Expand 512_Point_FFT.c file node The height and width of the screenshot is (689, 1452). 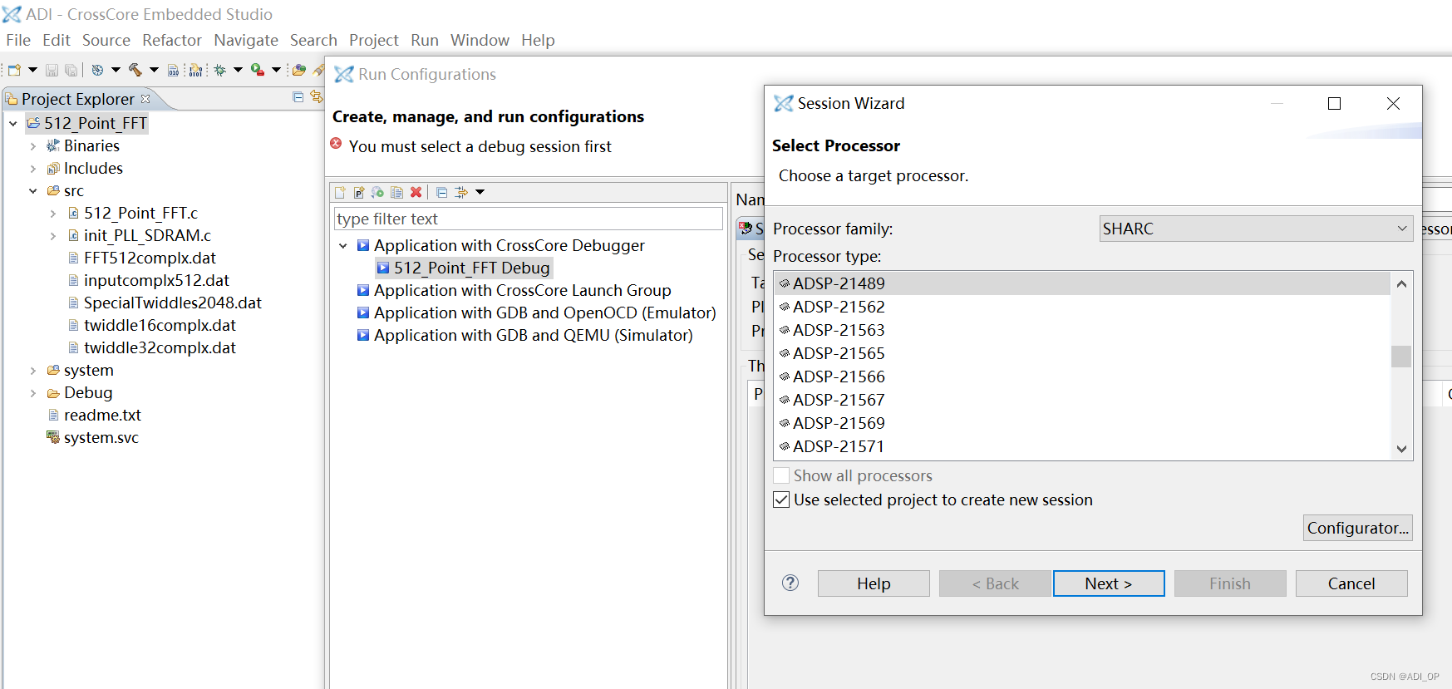[x=53, y=214]
